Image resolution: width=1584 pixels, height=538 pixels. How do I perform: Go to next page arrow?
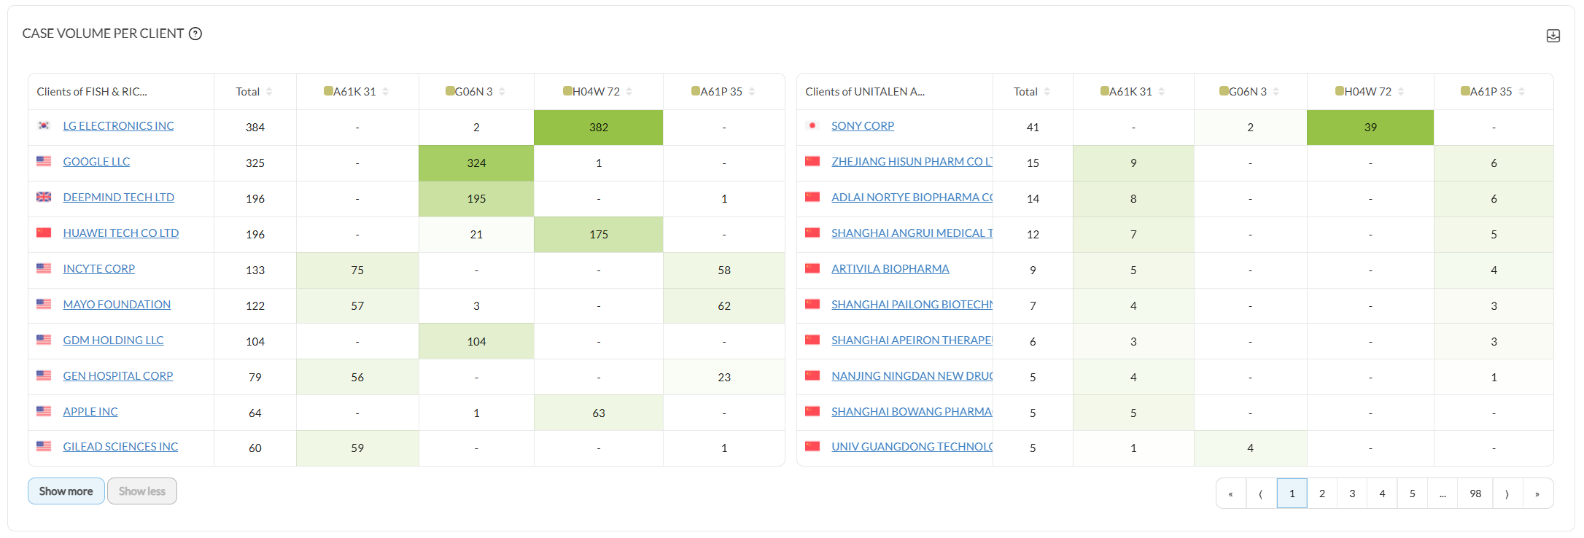tap(1507, 494)
